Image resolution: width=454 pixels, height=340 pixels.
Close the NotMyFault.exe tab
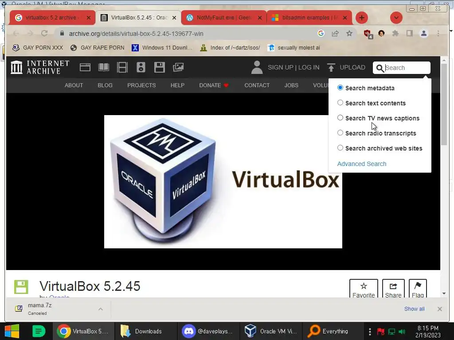pyautogui.click(x=260, y=18)
